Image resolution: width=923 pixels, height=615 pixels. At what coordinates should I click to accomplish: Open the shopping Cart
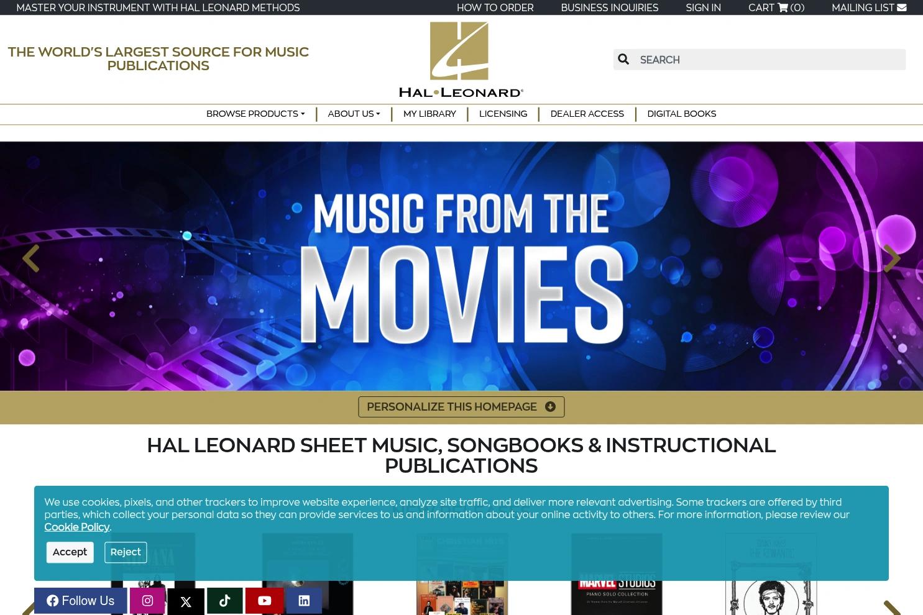point(776,7)
